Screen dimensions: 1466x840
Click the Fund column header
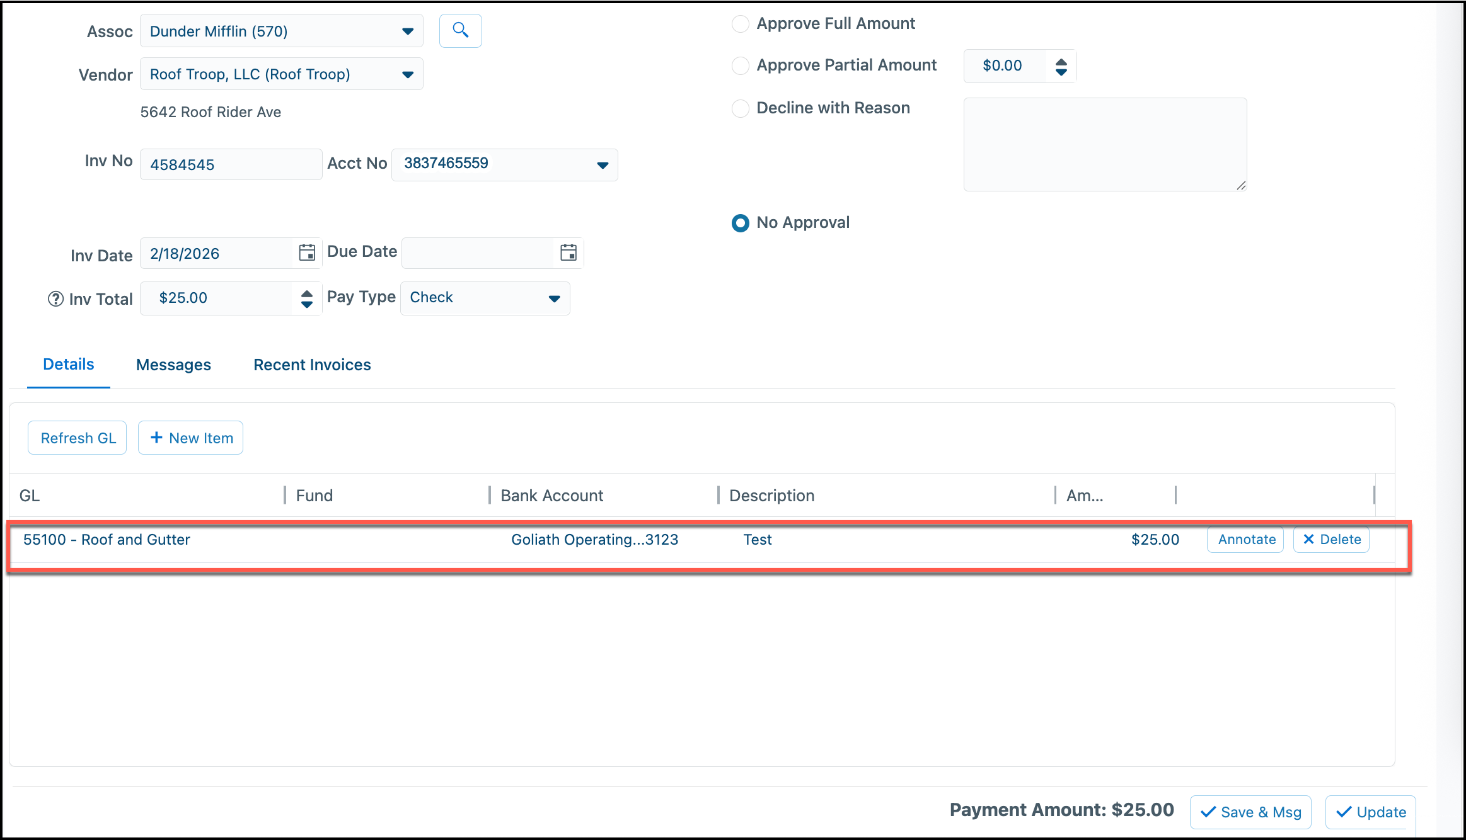[315, 496]
